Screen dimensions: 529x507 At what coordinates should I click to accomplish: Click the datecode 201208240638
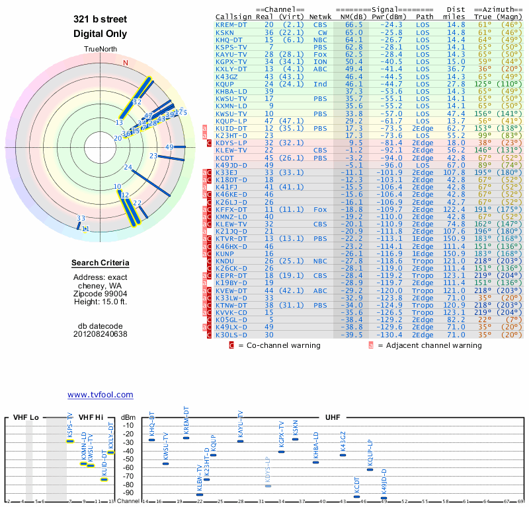click(x=101, y=334)
